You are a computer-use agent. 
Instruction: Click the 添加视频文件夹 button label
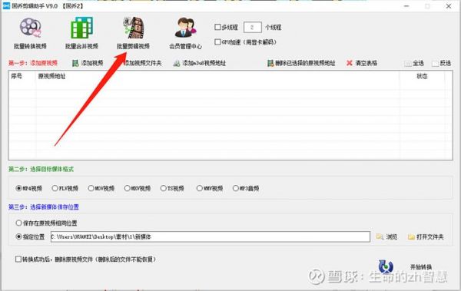pos(142,63)
